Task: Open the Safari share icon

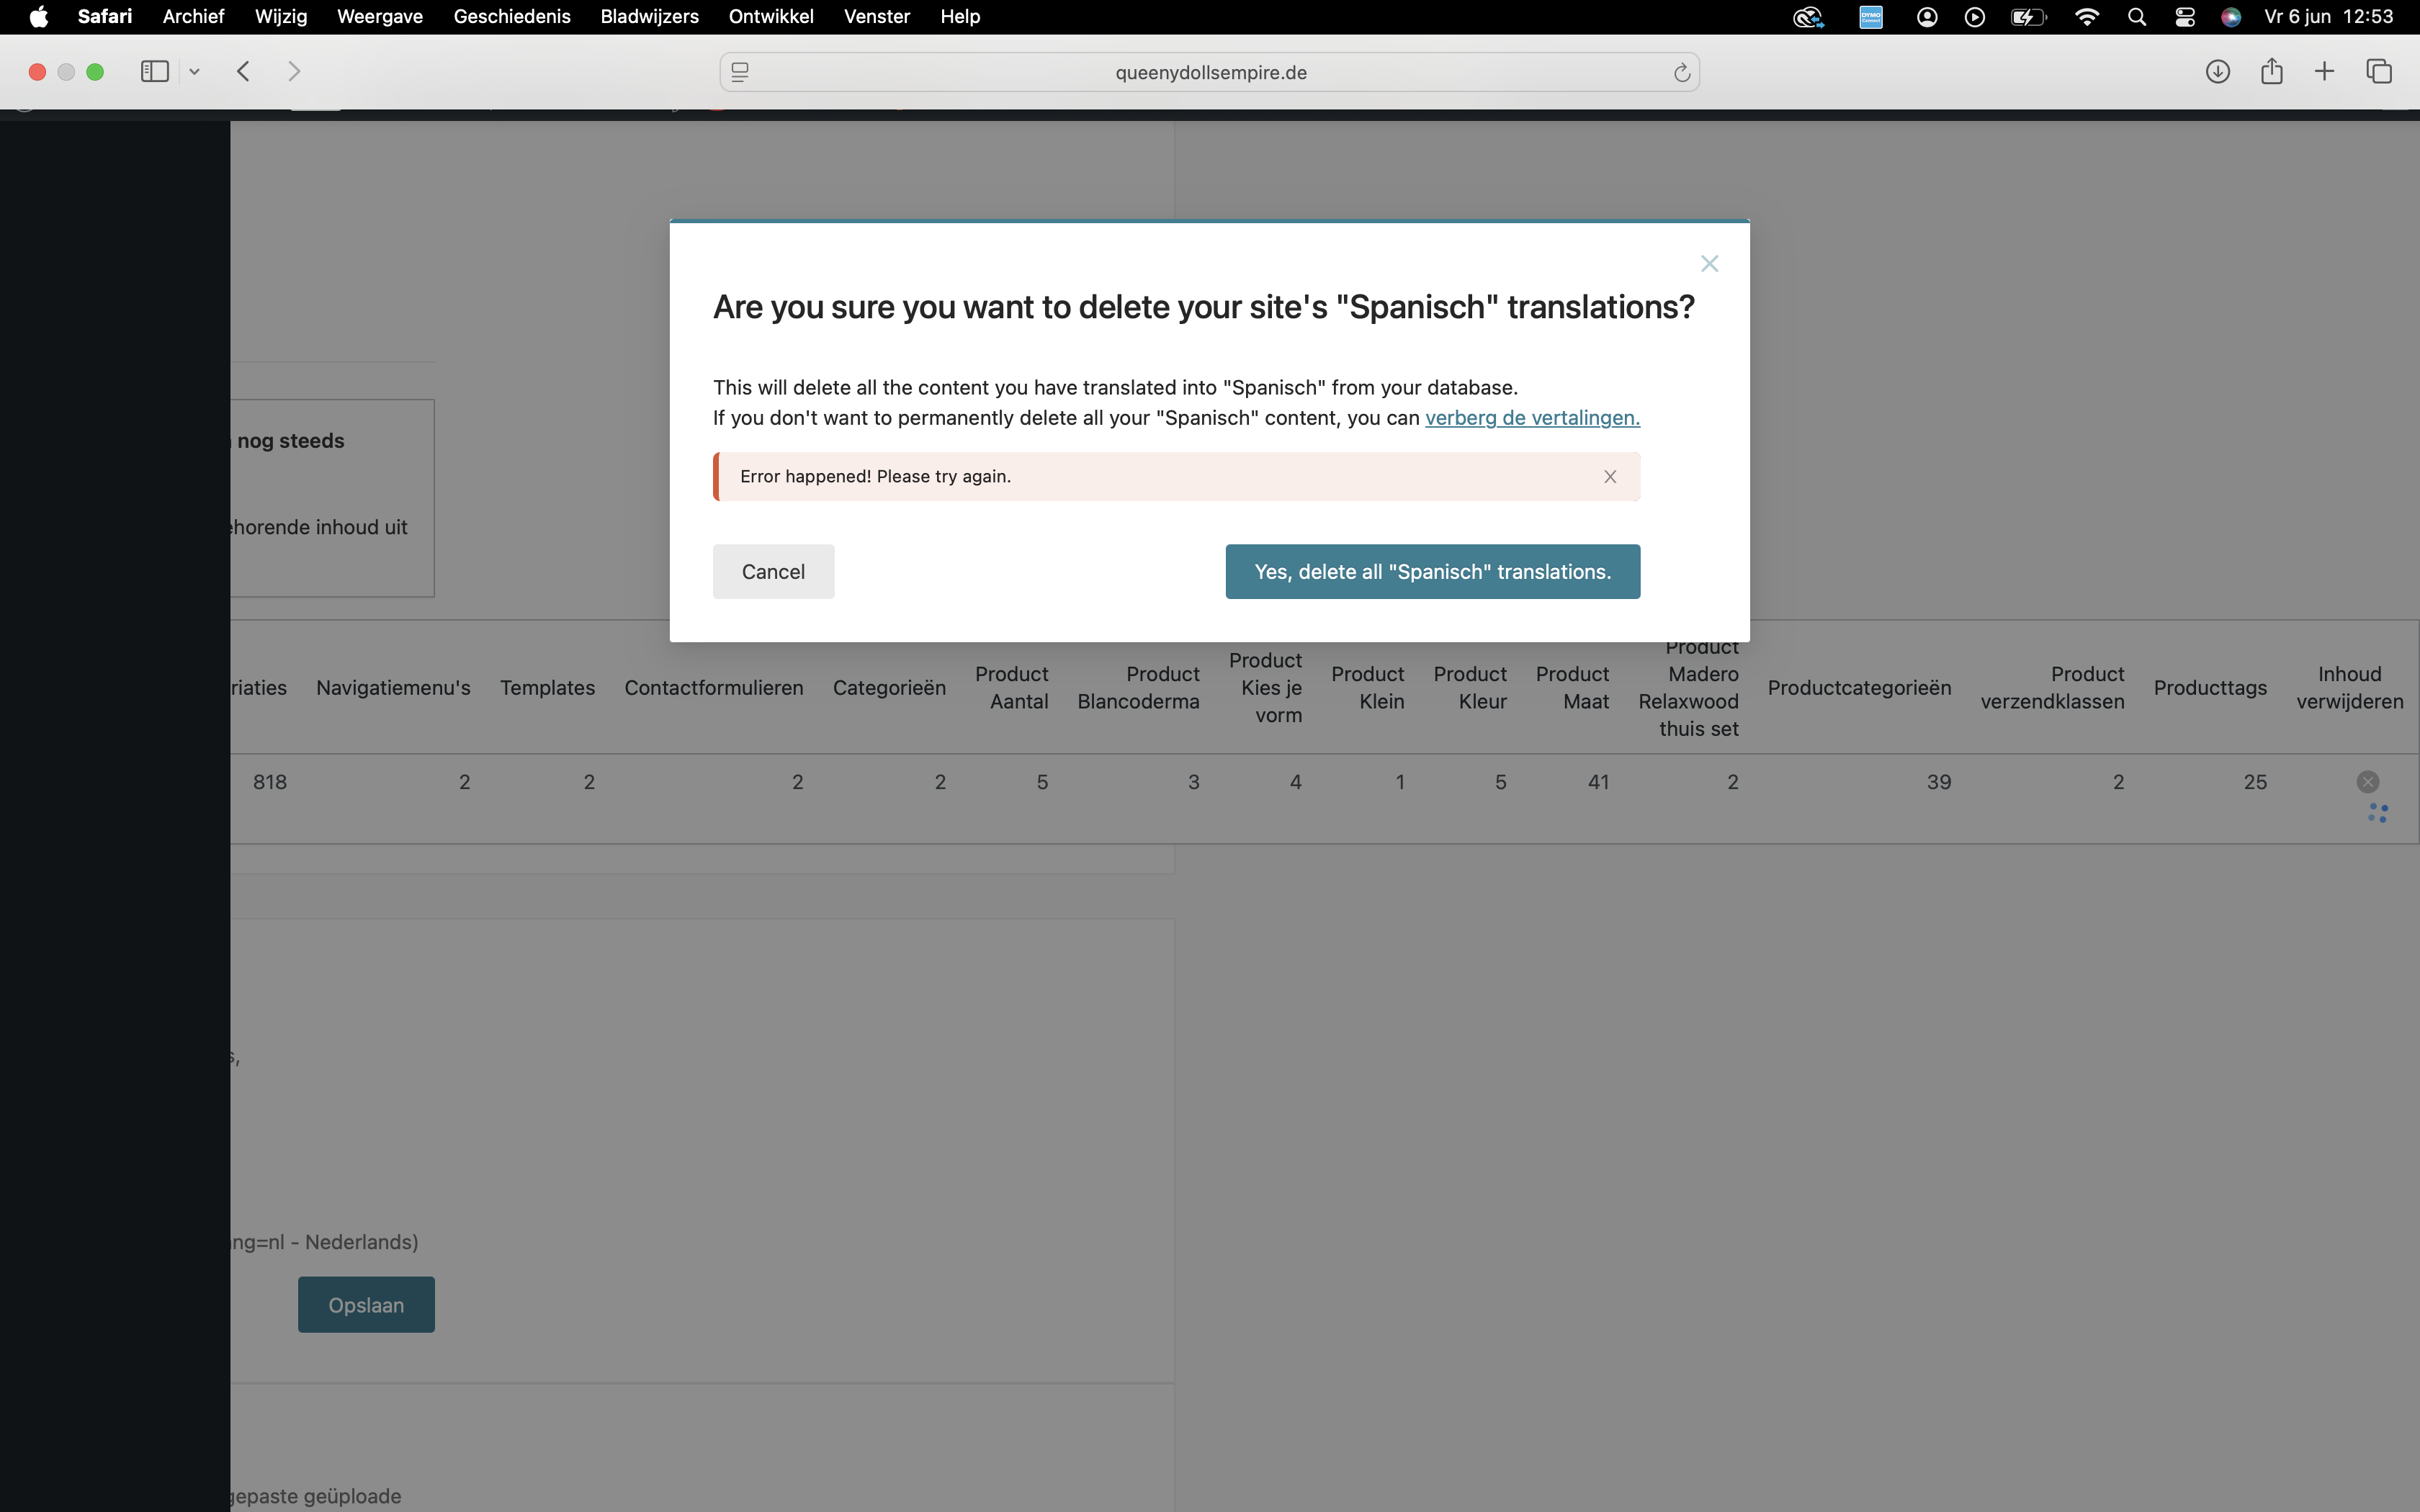Action: point(2271,71)
